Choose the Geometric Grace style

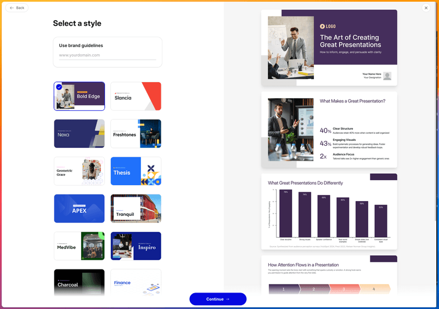click(80, 171)
